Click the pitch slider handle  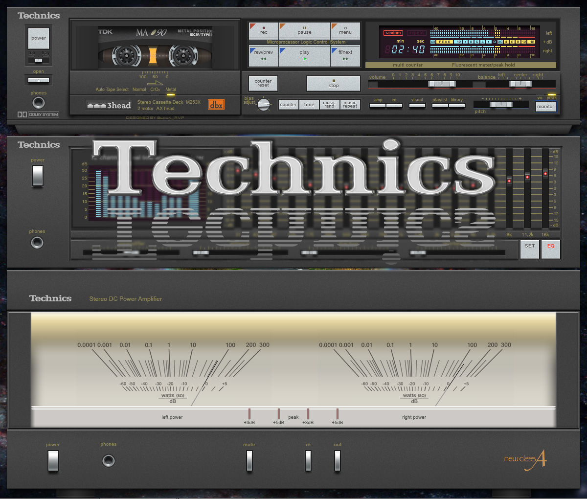click(x=500, y=105)
